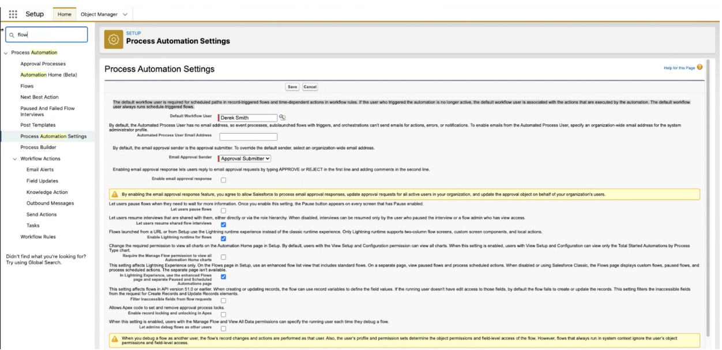Open the Object Manager tab chevron

point(125,14)
